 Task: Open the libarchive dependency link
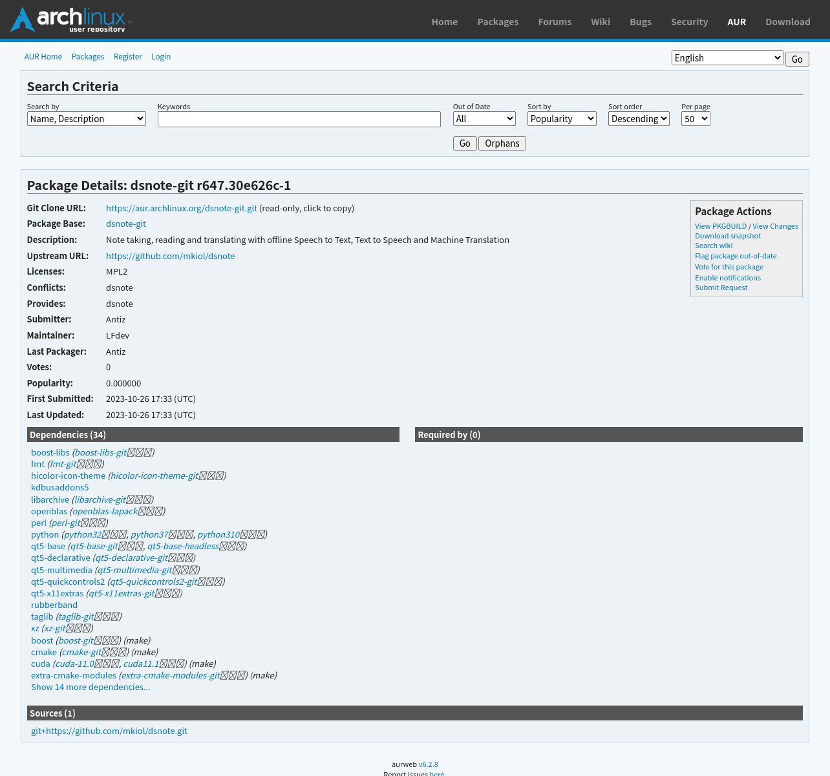(x=50, y=499)
